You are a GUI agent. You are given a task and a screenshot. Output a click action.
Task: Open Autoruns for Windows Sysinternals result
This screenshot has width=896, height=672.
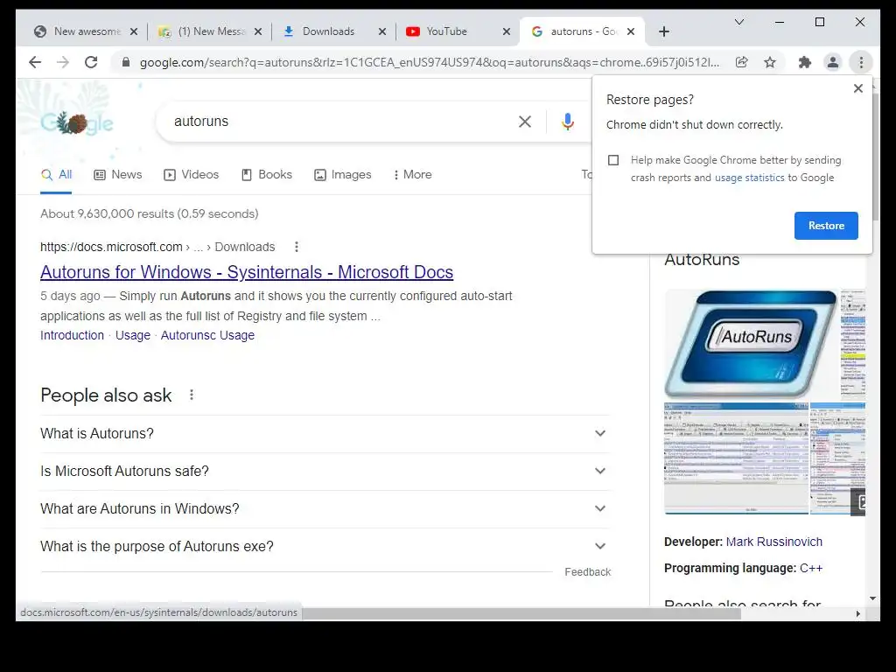(247, 272)
